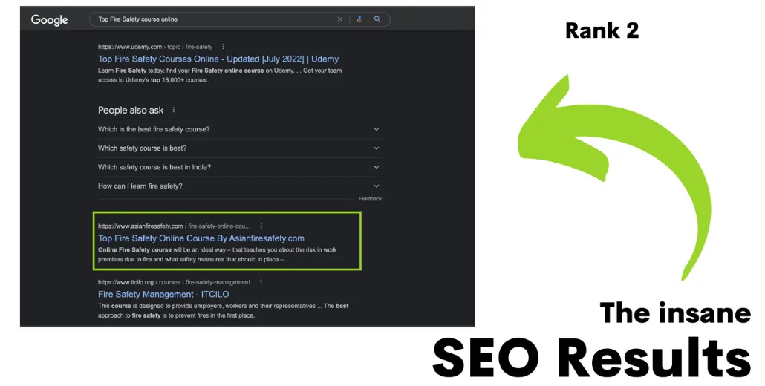Open 'Top Fire Safety Courses Online' Udemy link
Viewport: 765px width, 386px height.
click(x=218, y=59)
